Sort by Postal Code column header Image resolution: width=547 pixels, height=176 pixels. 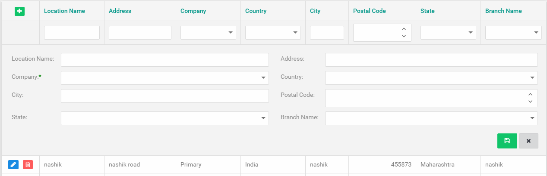pos(369,11)
